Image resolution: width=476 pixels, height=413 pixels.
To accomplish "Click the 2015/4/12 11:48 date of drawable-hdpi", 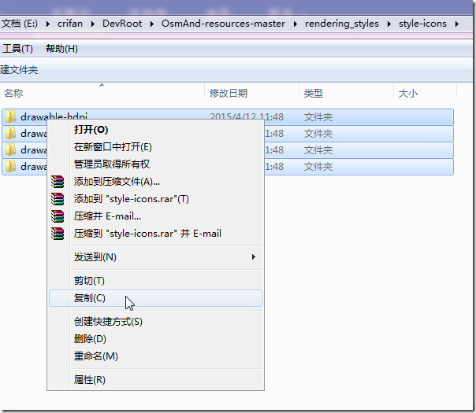I will point(247,116).
